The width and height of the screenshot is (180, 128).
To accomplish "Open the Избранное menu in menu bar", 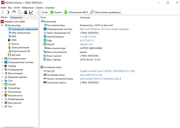I will coord(28,7).
